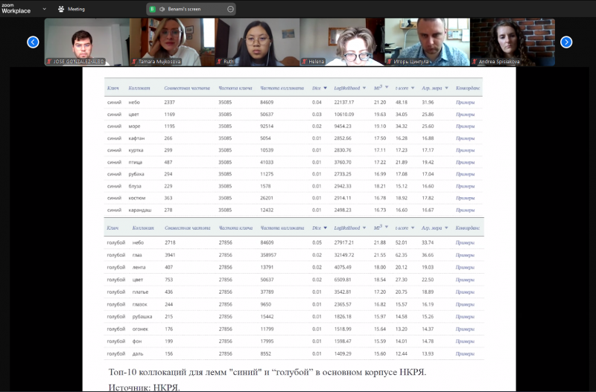Open Примеры link for голубой глаз row
The image size is (596, 392).
pos(465,254)
